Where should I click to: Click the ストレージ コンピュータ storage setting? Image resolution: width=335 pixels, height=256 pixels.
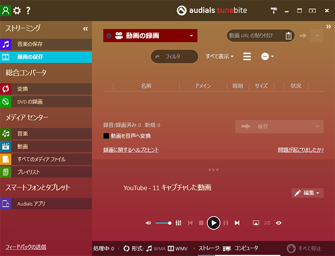(x=229, y=249)
